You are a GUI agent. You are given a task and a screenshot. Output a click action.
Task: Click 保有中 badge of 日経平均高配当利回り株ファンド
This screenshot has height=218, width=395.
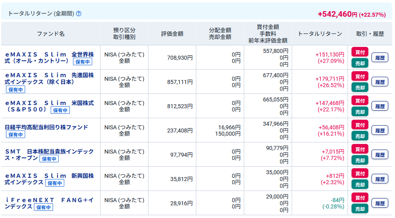(16, 134)
